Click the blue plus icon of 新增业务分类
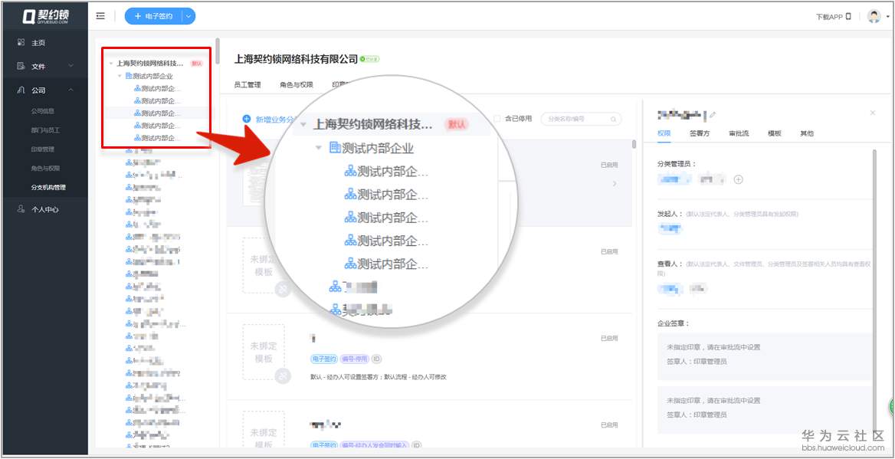The image size is (895, 459). (x=247, y=119)
